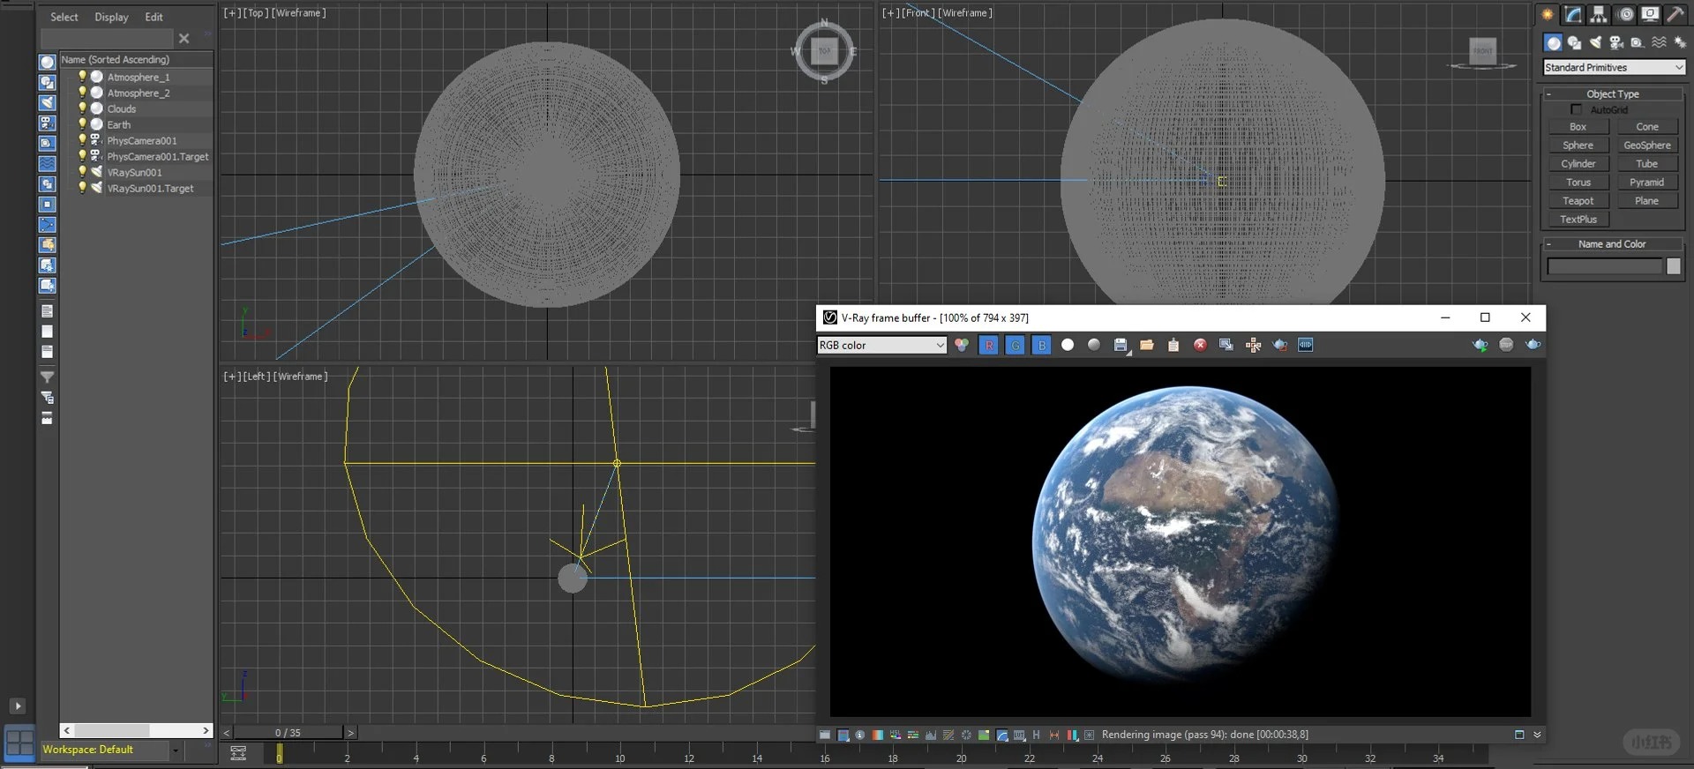Open the Utilities hammer panel

coord(1675,14)
